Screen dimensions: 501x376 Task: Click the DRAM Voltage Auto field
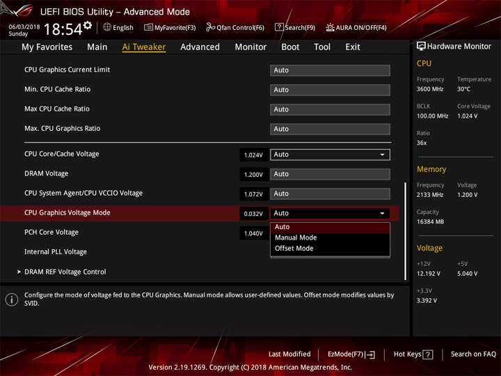(x=330, y=174)
